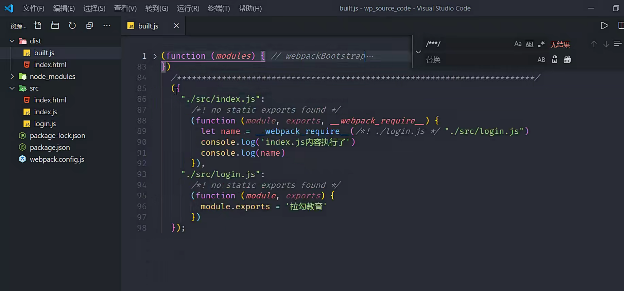Open explorer more actions menu
Screen dimensions: 624x291
(107, 26)
